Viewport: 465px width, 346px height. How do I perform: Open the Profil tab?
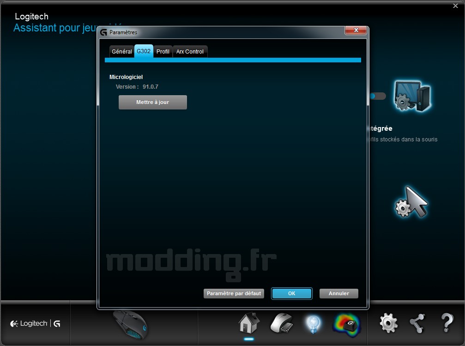[x=163, y=52]
